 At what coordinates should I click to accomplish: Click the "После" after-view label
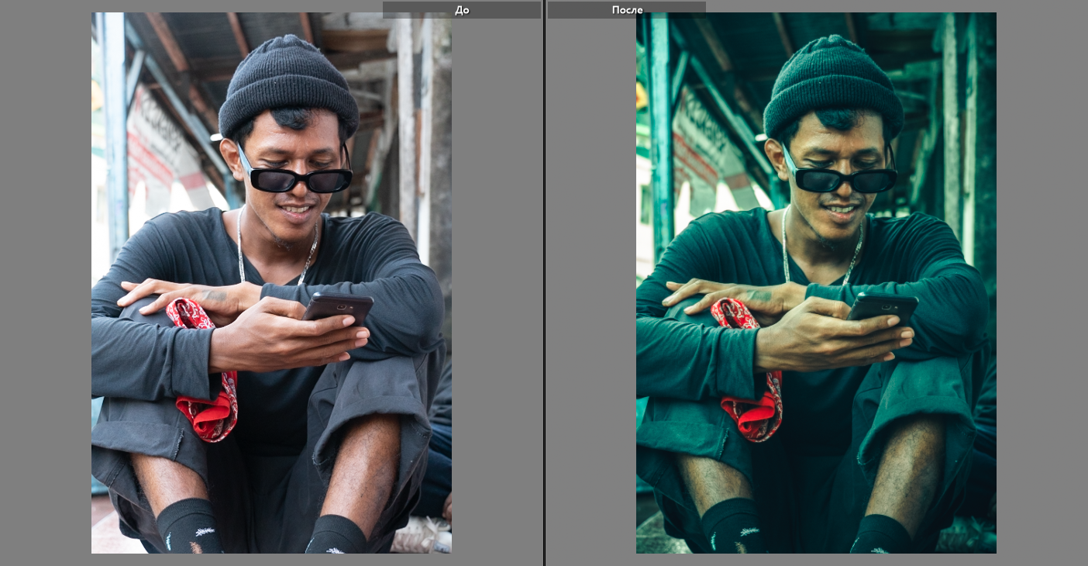coord(627,10)
